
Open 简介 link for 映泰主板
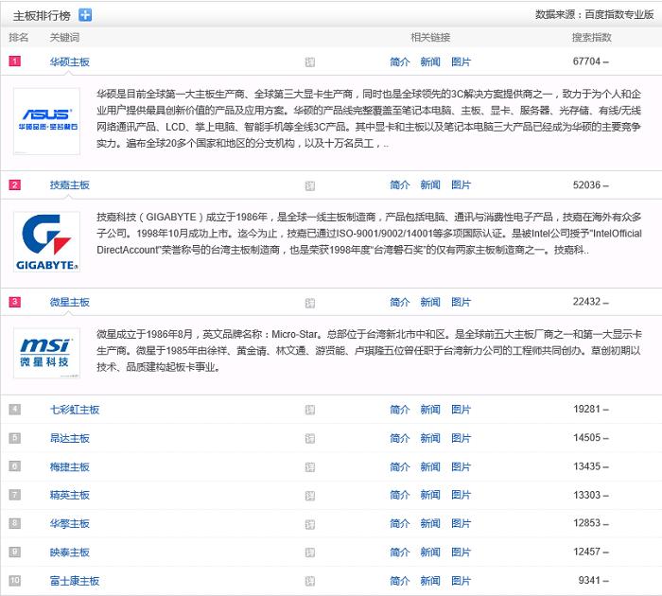tap(400, 552)
